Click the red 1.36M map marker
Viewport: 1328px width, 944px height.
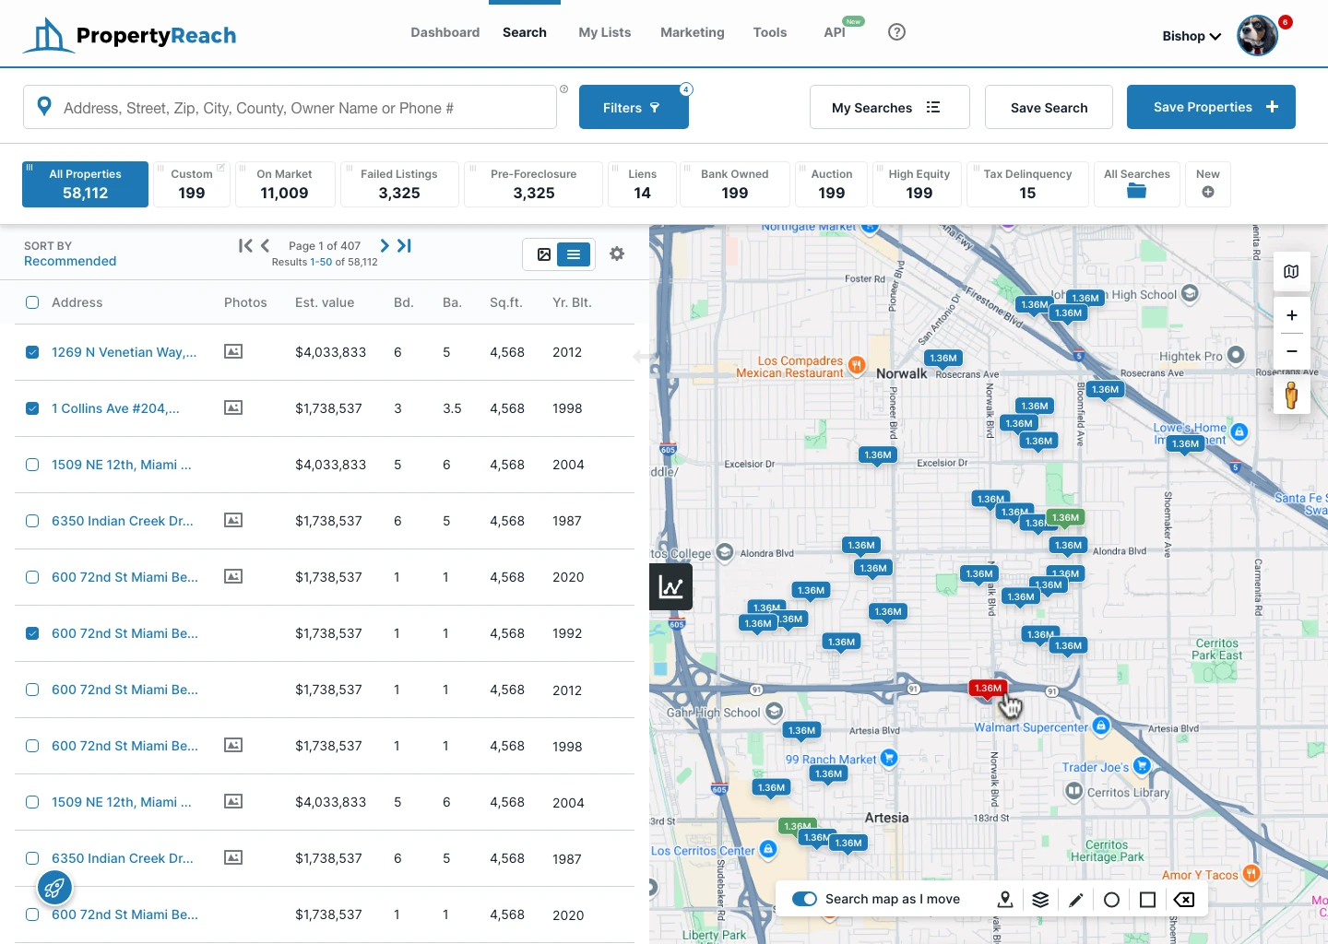click(988, 689)
